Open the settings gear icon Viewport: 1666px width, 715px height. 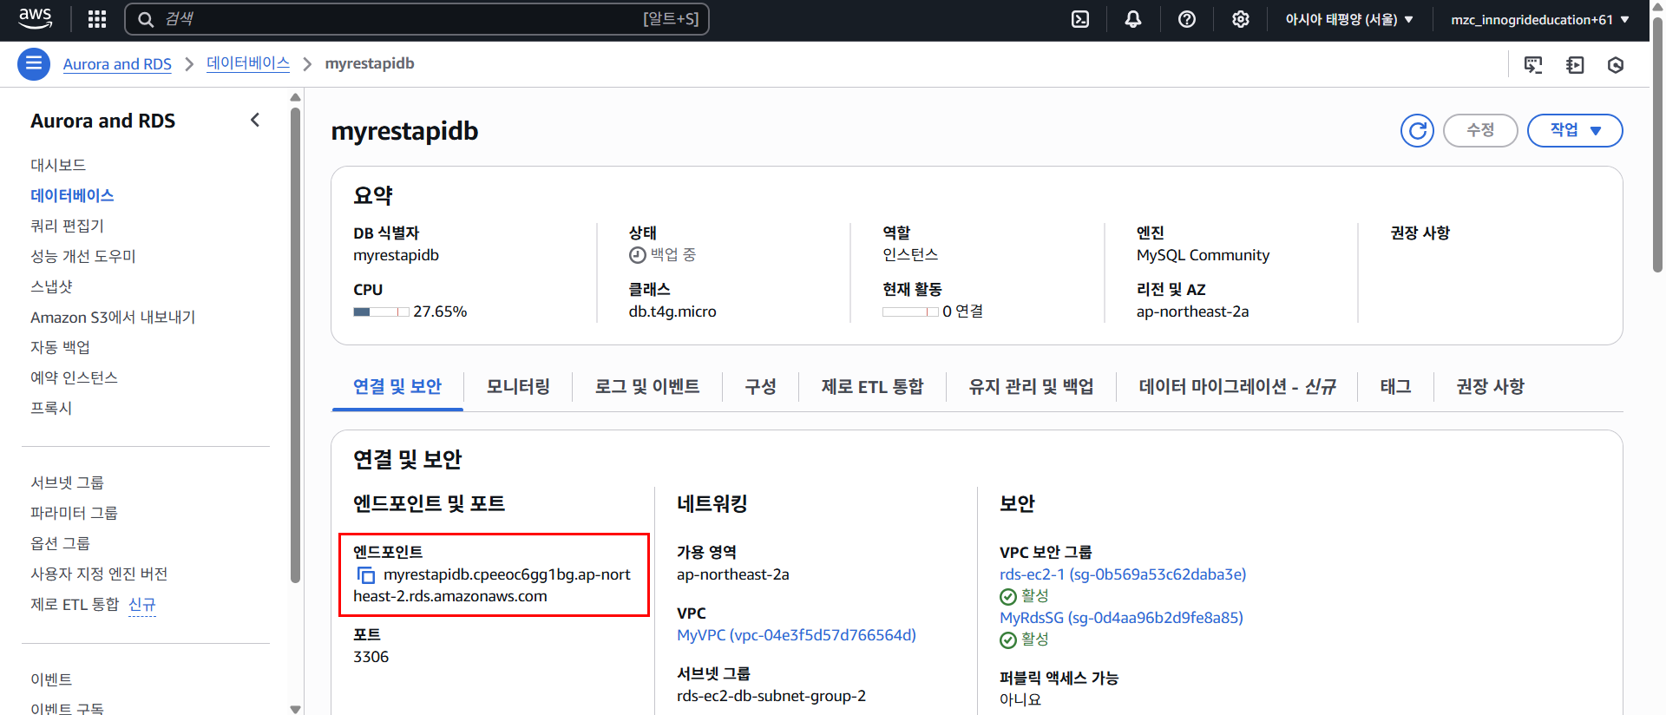point(1241,19)
